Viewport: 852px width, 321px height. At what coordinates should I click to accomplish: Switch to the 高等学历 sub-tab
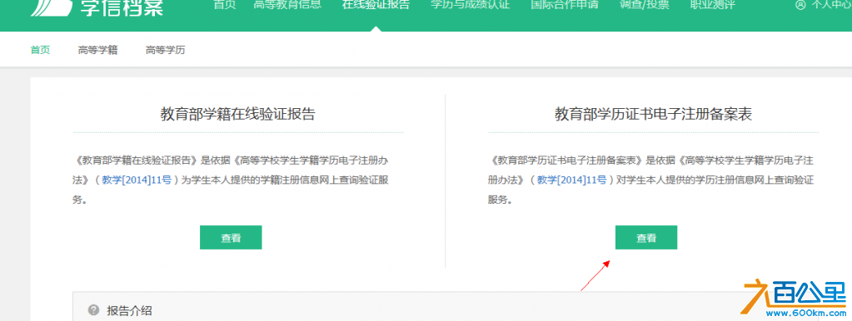coord(165,50)
